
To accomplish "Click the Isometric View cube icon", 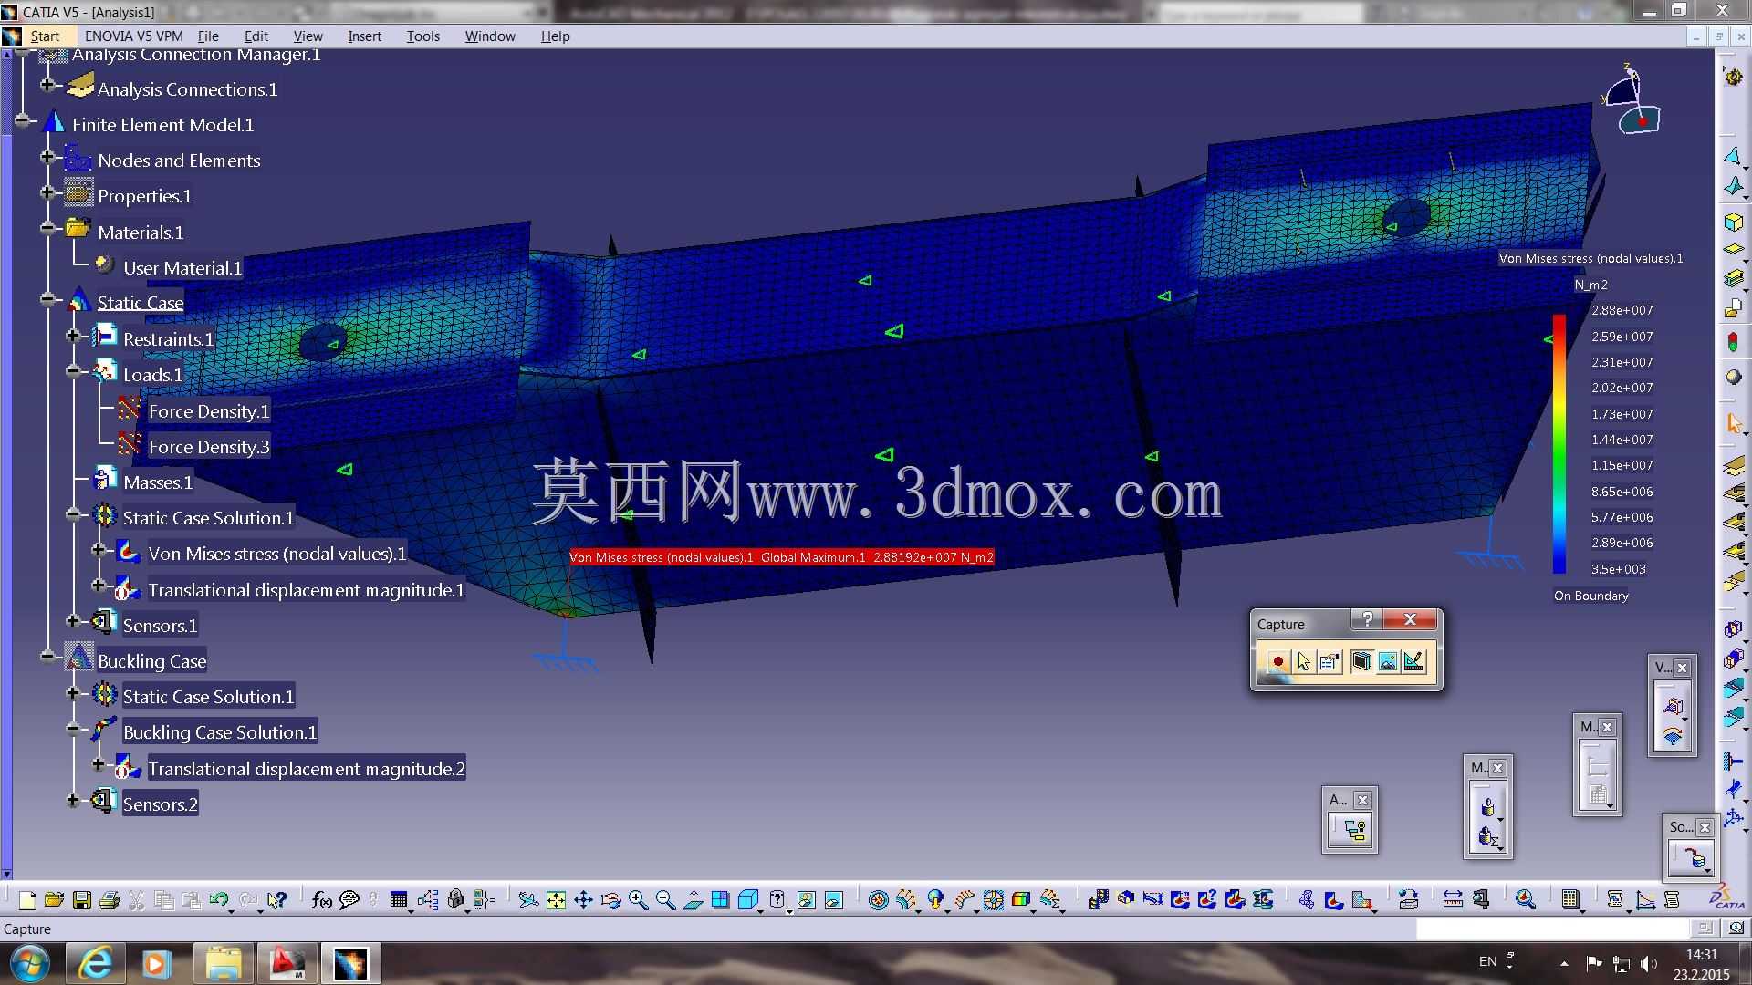I will (x=747, y=900).
